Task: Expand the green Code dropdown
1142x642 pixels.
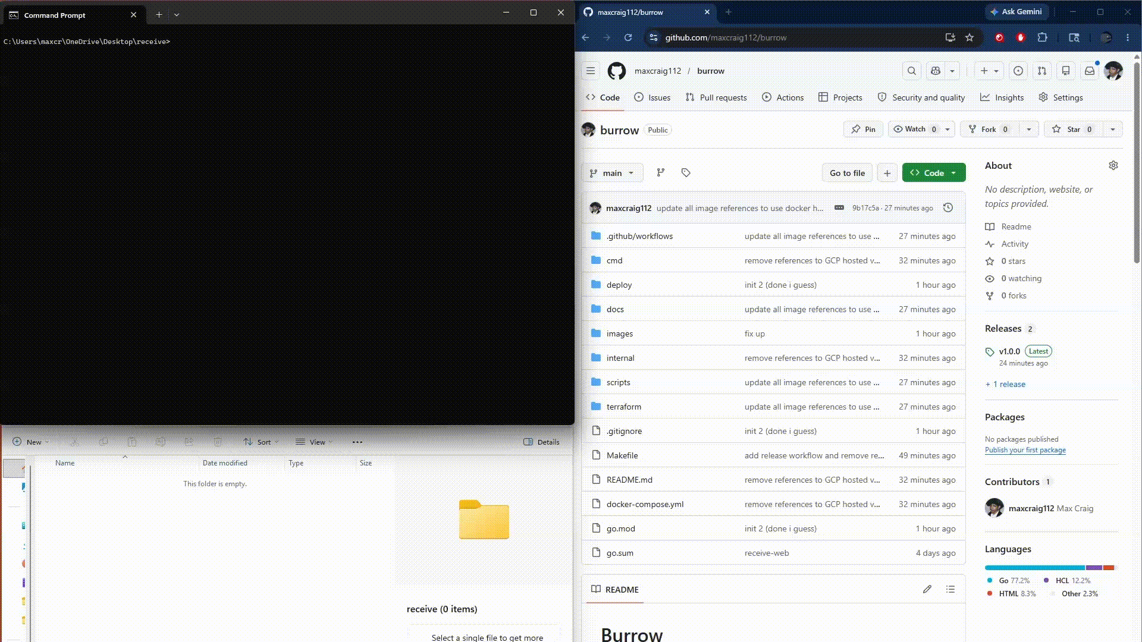Action: (934, 173)
